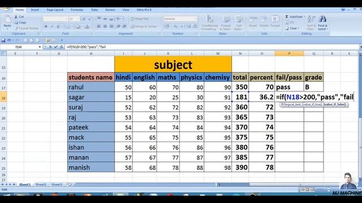Click the Format Painter brush

click(x=27, y=28)
